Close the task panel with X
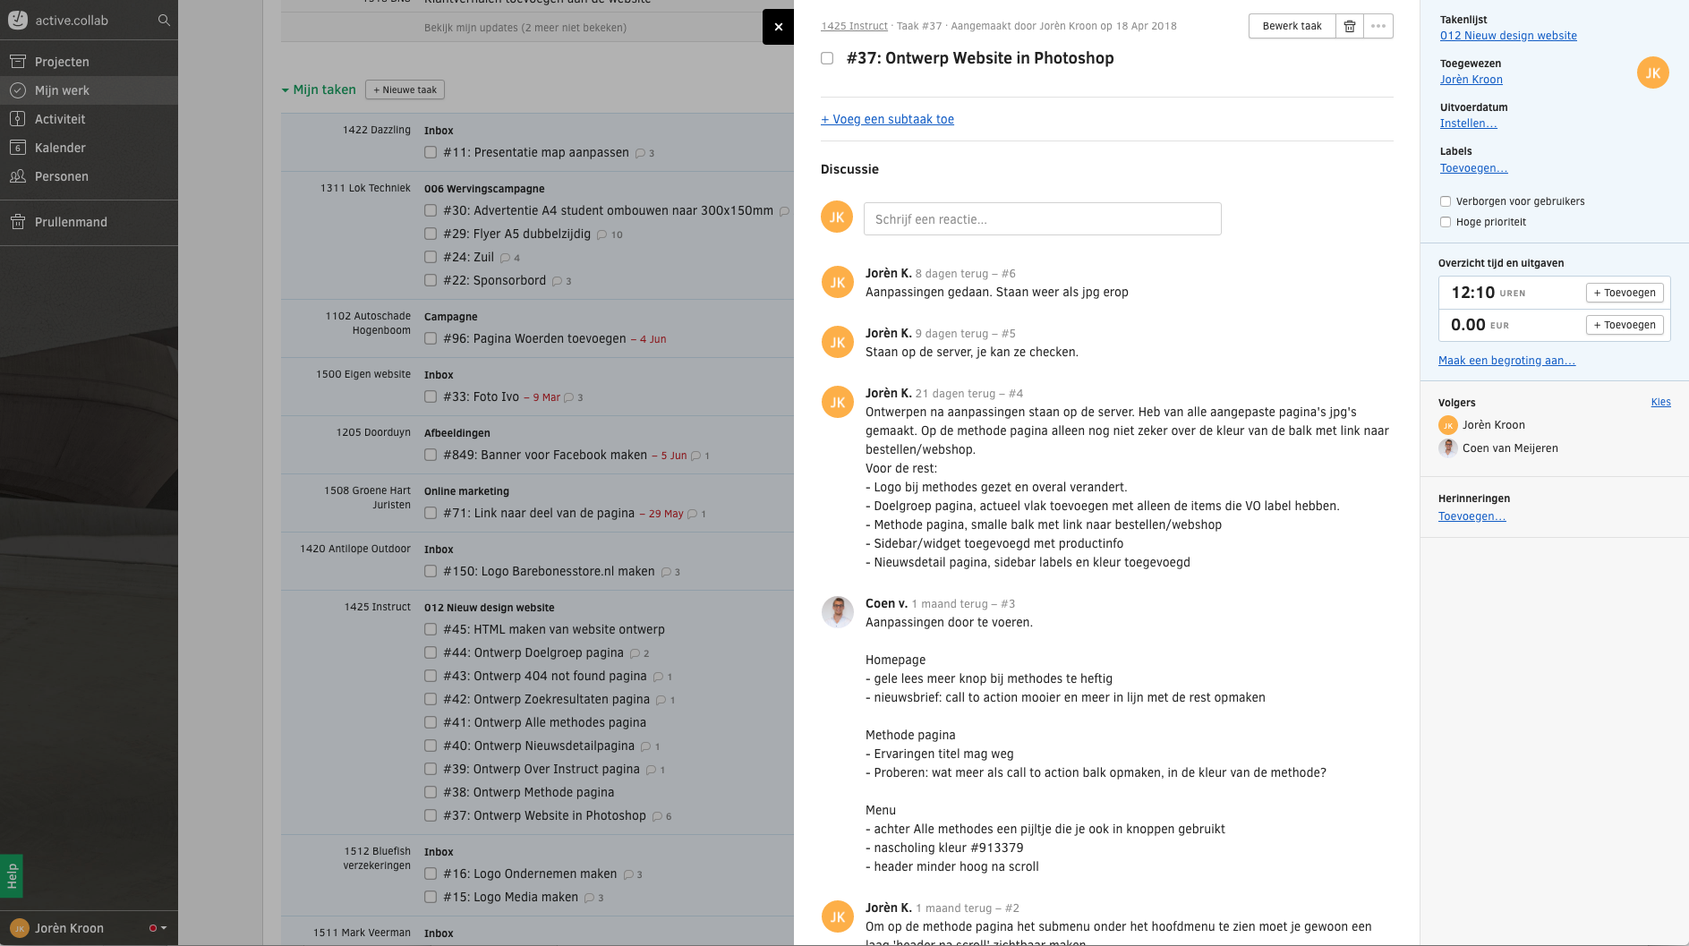This screenshot has height=946, width=1689. (x=778, y=27)
